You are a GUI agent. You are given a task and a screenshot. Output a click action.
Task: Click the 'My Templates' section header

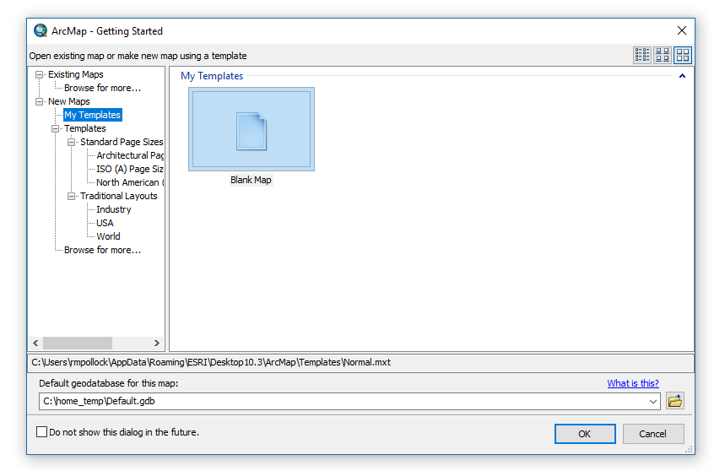(x=212, y=76)
